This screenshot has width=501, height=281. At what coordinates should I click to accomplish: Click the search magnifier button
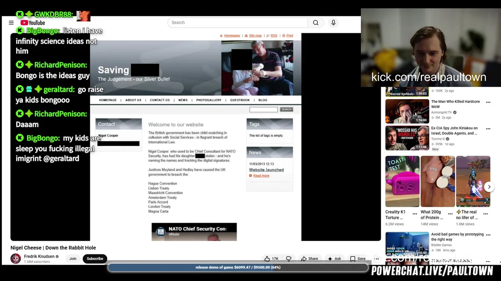315,23
